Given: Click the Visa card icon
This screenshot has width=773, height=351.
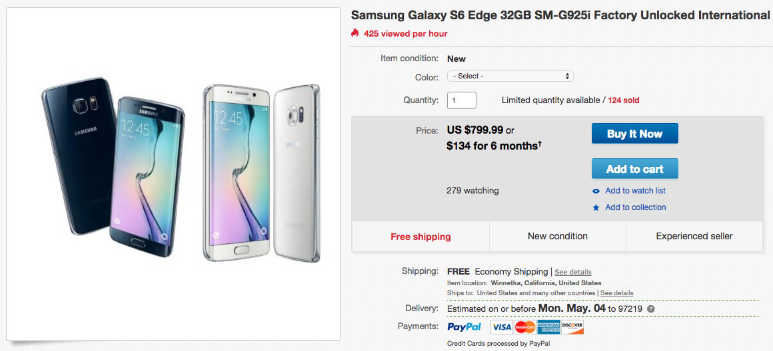Looking at the screenshot, I should coord(501,327).
